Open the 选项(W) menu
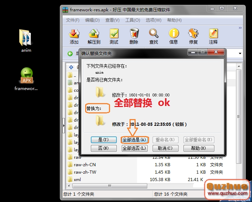 click(x=153, y=20)
